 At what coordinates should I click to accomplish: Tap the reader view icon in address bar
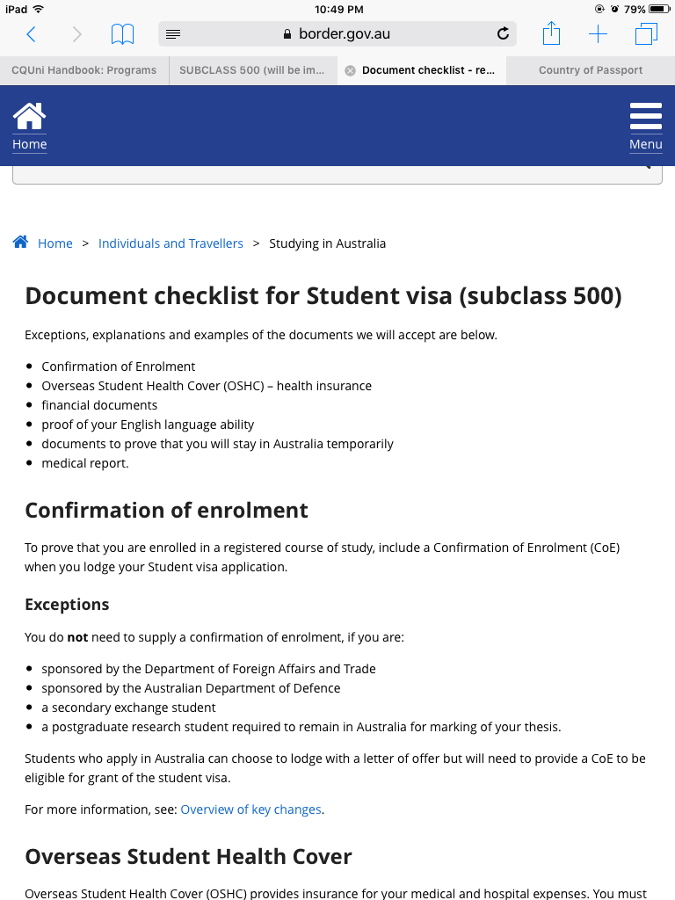coord(173,34)
